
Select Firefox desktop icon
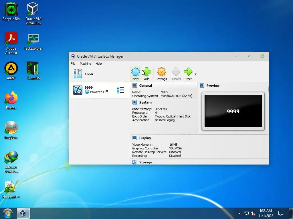(11, 100)
